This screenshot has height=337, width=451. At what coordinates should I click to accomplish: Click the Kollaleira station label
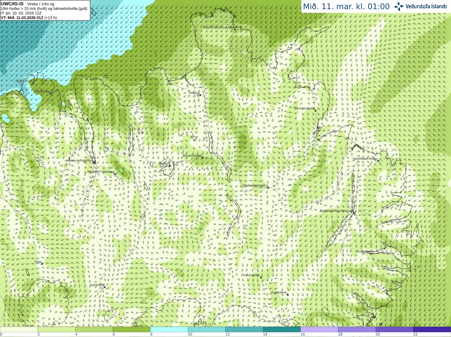coord(364,252)
